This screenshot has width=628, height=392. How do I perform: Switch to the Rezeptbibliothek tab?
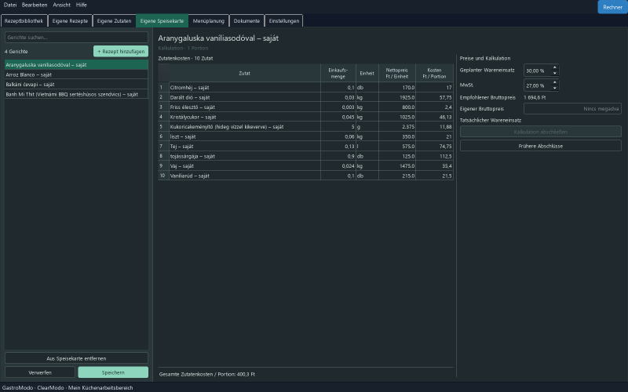coord(24,21)
